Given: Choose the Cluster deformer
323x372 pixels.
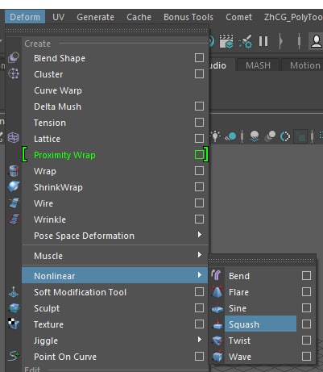Looking at the screenshot, I should coord(48,74).
